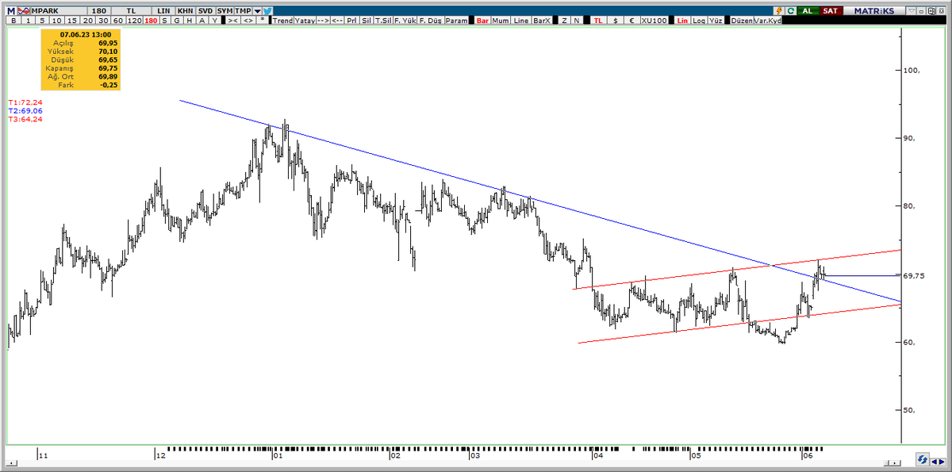This screenshot has height=472, width=952.
Task: Set scale to Log
Action: [699, 21]
